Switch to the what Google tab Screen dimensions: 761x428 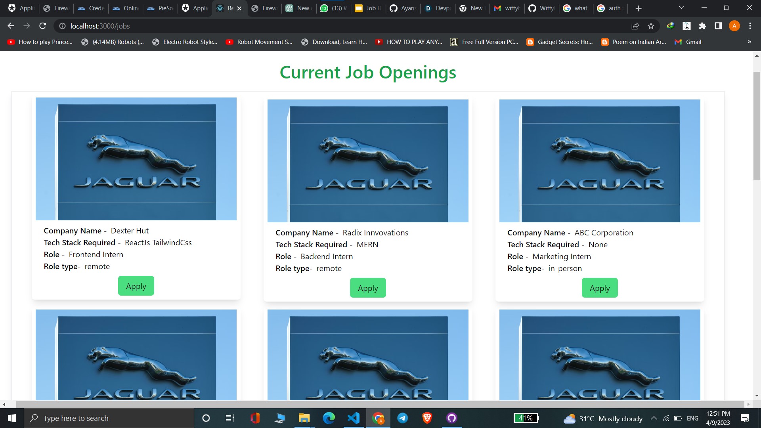[576, 8]
